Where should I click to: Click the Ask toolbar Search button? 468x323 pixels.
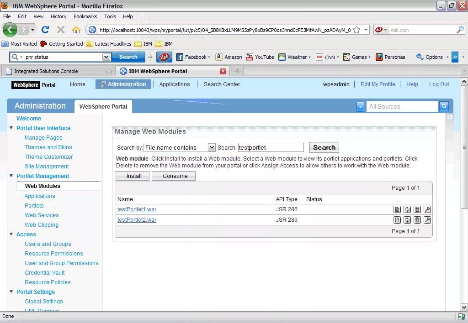click(x=128, y=57)
